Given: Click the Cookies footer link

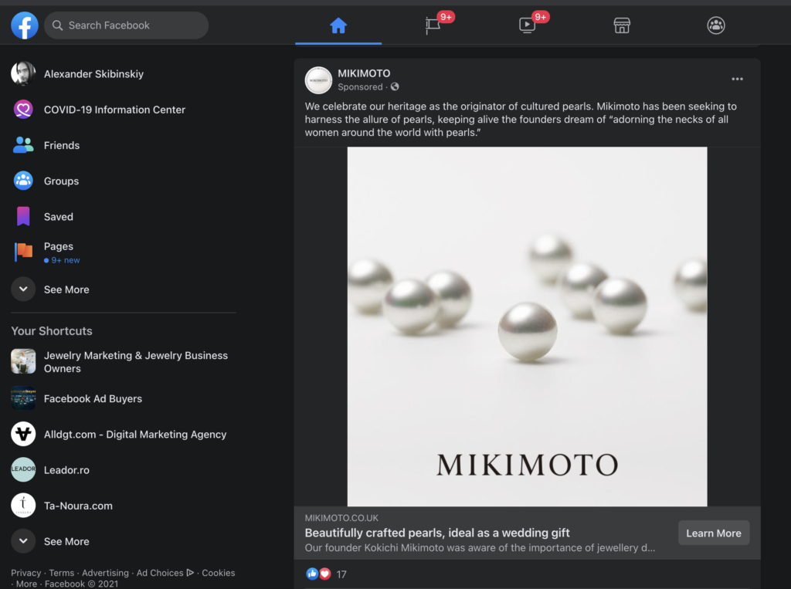Looking at the screenshot, I should [x=219, y=573].
